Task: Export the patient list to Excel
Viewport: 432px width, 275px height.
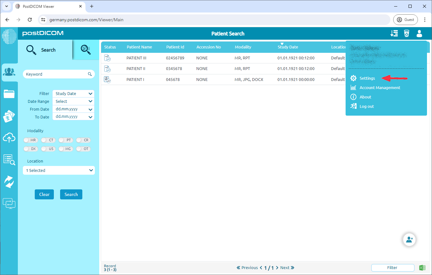Action: coord(422,267)
